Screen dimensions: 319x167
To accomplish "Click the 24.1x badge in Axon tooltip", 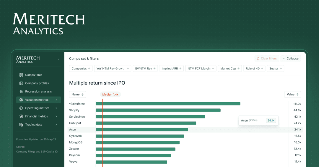I will coord(271,120).
